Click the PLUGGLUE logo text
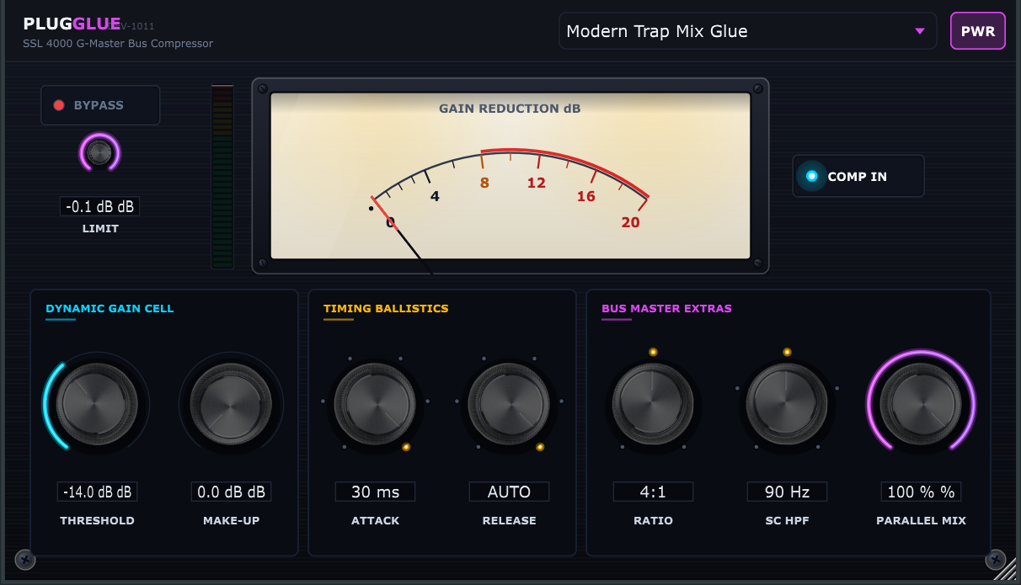The image size is (1021, 585). 72,24
